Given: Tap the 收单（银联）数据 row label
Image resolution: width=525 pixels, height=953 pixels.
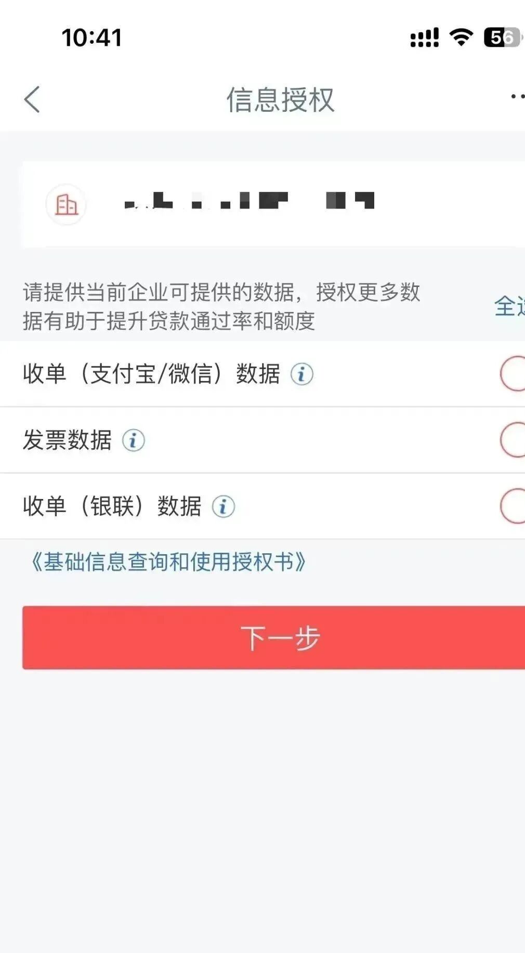Looking at the screenshot, I should pos(112,506).
